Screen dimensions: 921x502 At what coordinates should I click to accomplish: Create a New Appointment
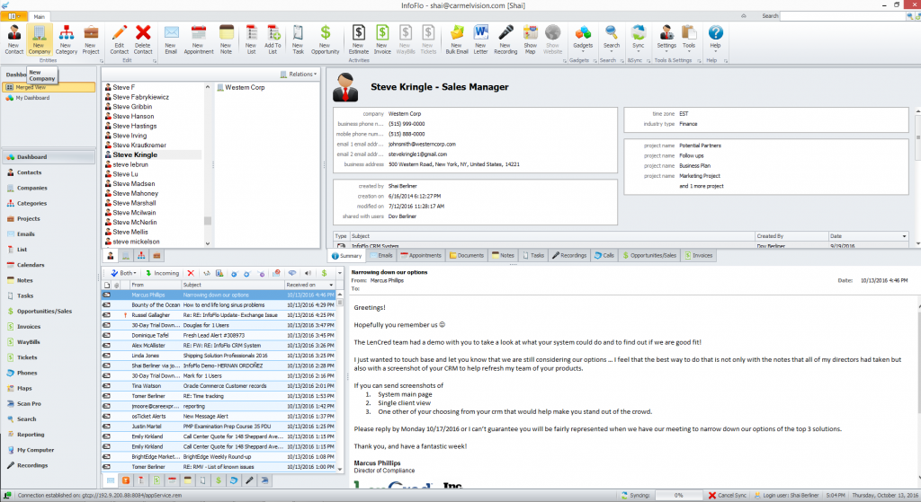[199, 40]
